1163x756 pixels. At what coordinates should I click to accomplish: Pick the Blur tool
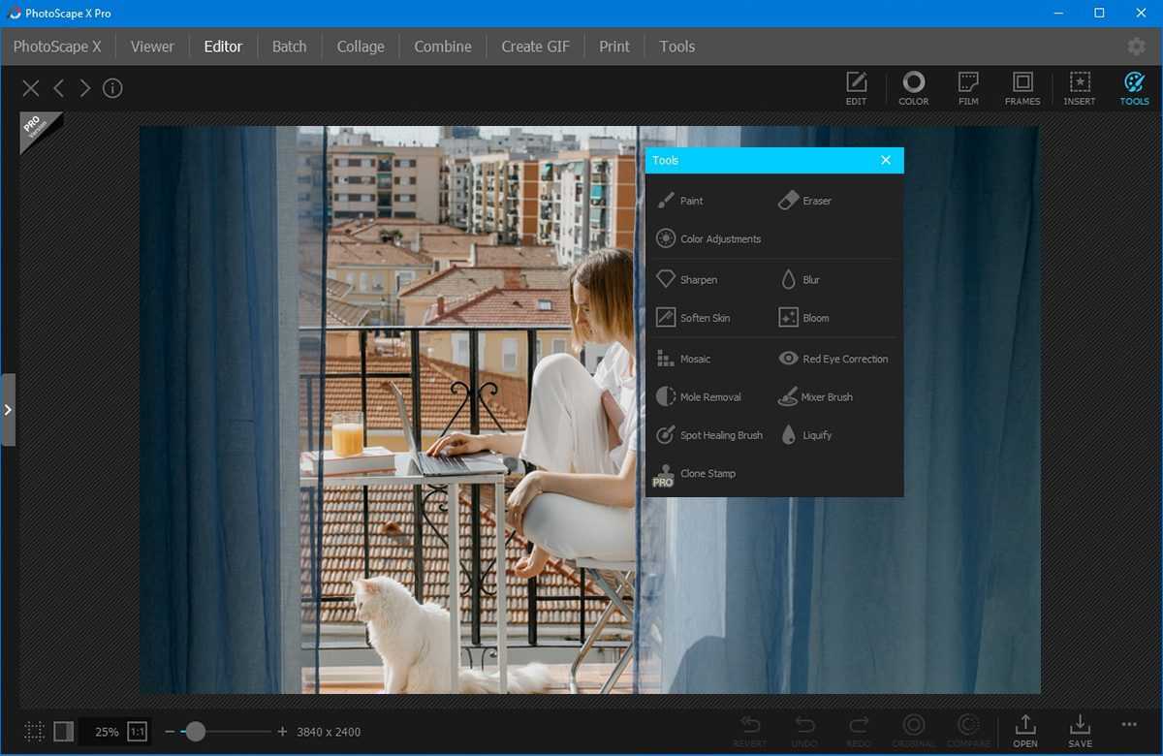pyautogui.click(x=801, y=279)
